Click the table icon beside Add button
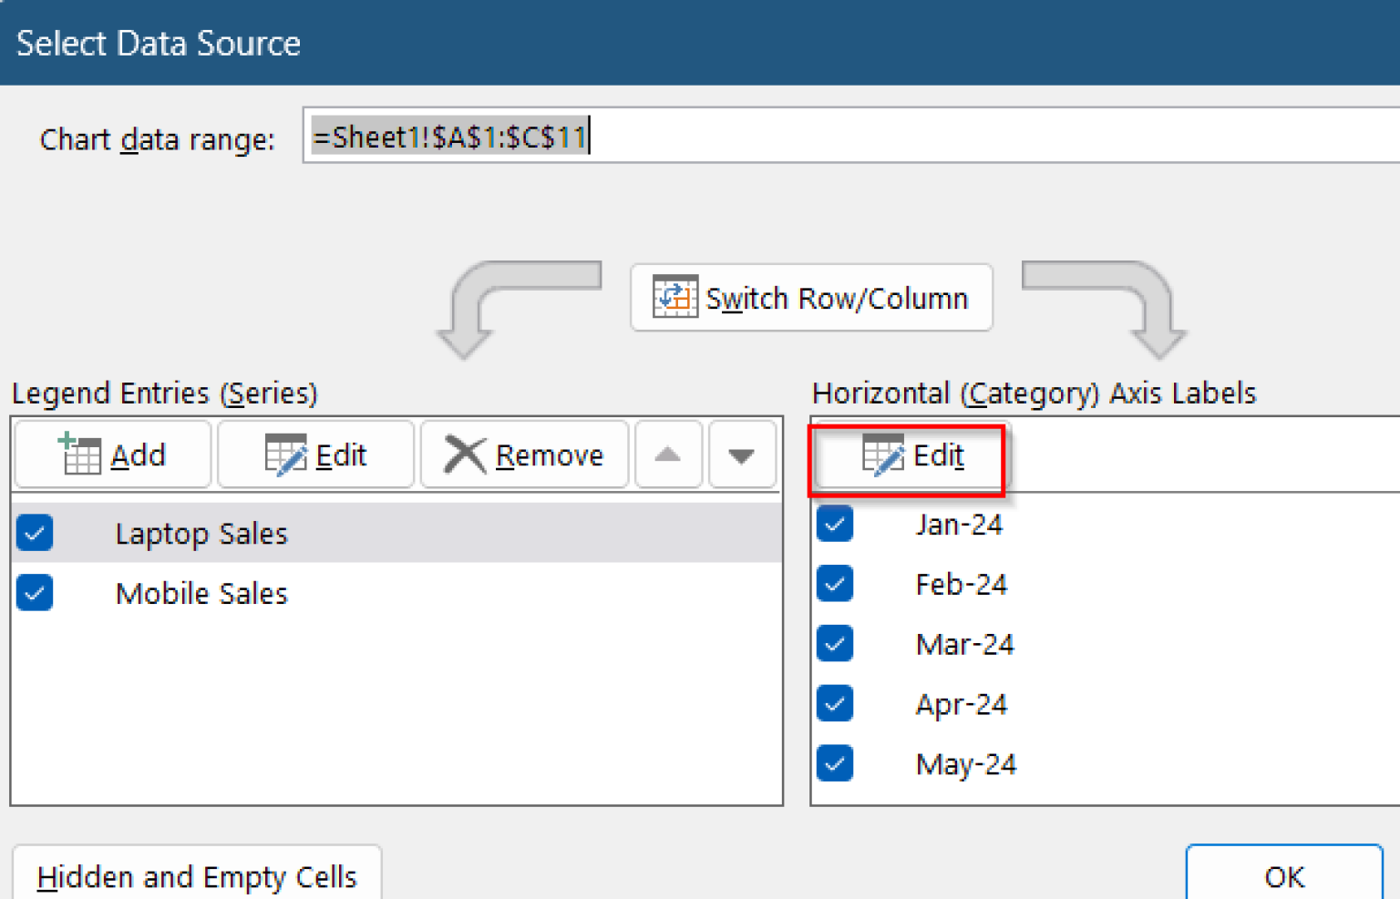Screen dimensions: 1400x899 click(x=81, y=453)
